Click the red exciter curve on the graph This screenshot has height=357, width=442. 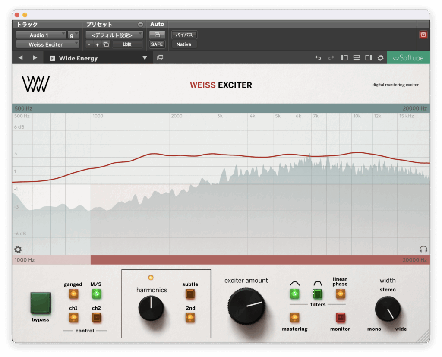pos(221,155)
